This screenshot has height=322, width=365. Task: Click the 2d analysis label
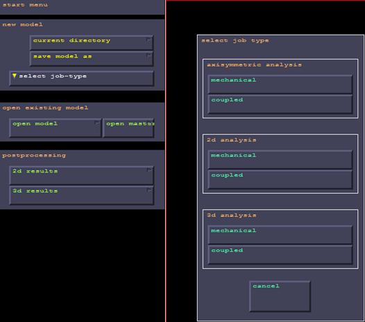[x=231, y=140]
